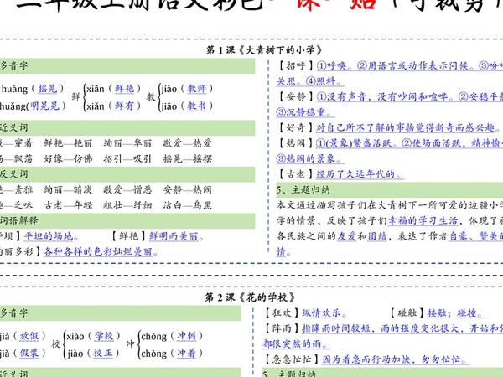Click the definition 对自己所不了解的事物觉得新奇而感兴趣
503x377 pixels.
(x=406, y=127)
